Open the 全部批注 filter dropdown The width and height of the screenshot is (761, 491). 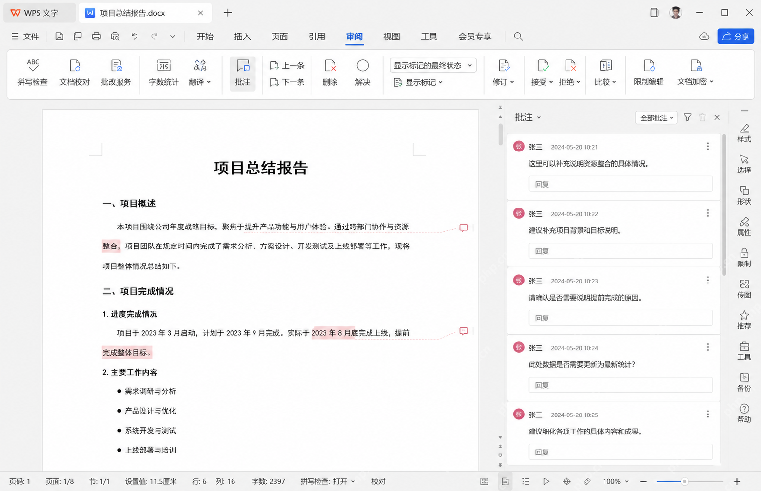click(656, 118)
